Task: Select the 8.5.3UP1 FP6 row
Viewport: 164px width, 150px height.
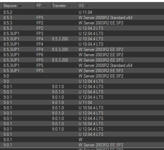Action: pos(82,55)
